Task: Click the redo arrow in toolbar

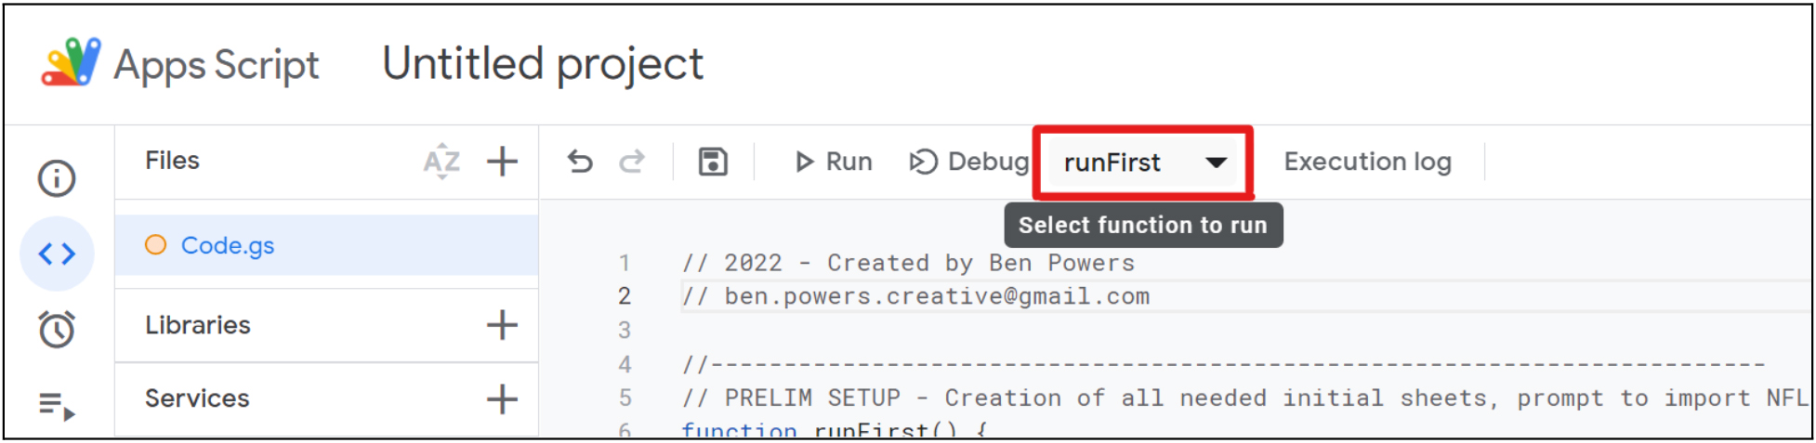Action: (x=632, y=162)
